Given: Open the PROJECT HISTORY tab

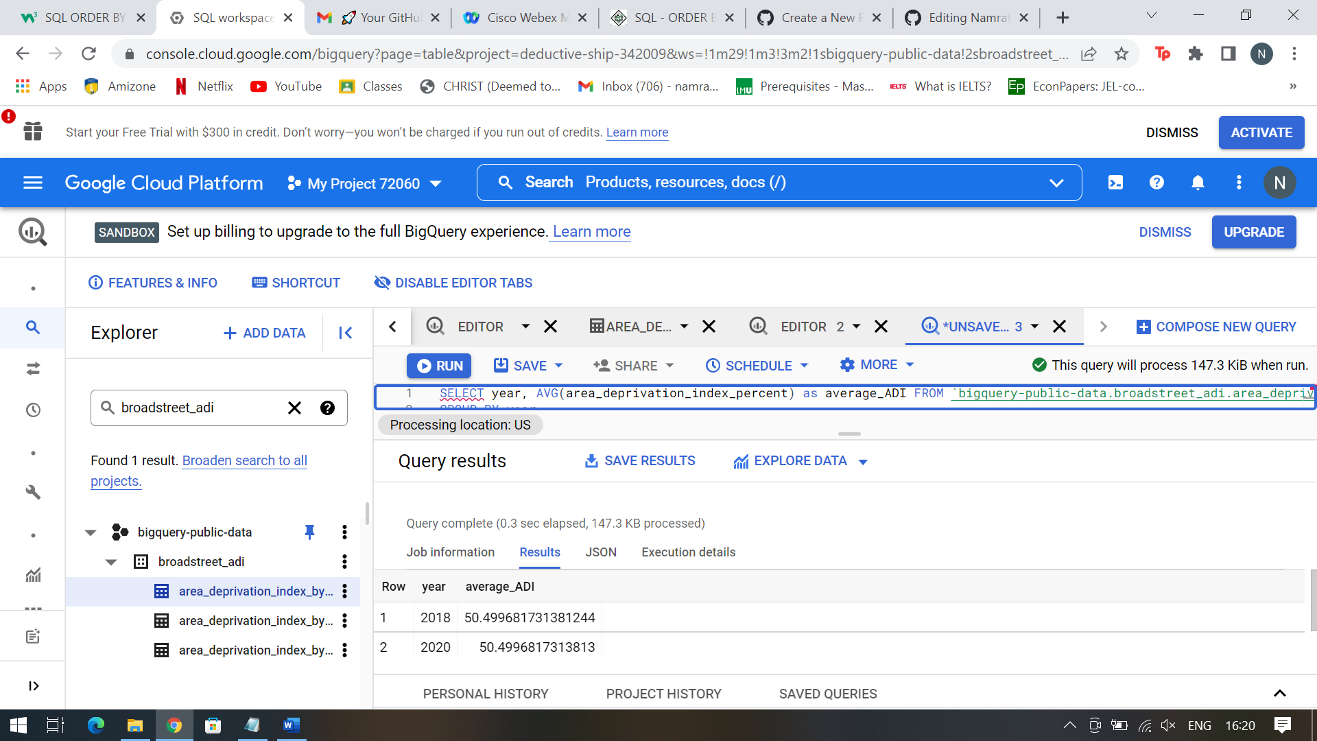Looking at the screenshot, I should click(x=663, y=694).
